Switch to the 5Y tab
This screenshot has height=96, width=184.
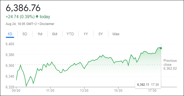pyautogui.click(x=101, y=34)
